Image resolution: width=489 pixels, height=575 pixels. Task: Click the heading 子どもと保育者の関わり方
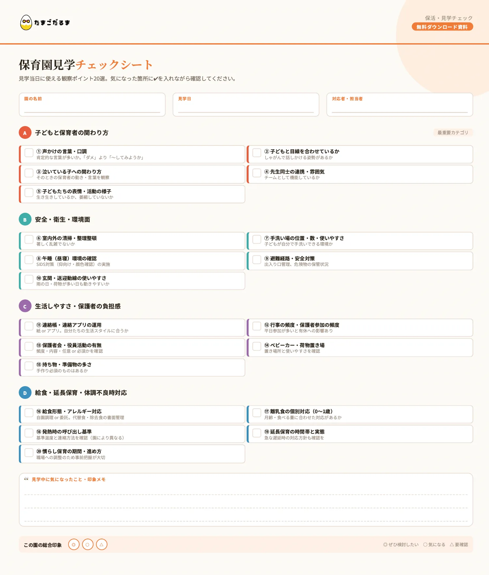click(72, 133)
